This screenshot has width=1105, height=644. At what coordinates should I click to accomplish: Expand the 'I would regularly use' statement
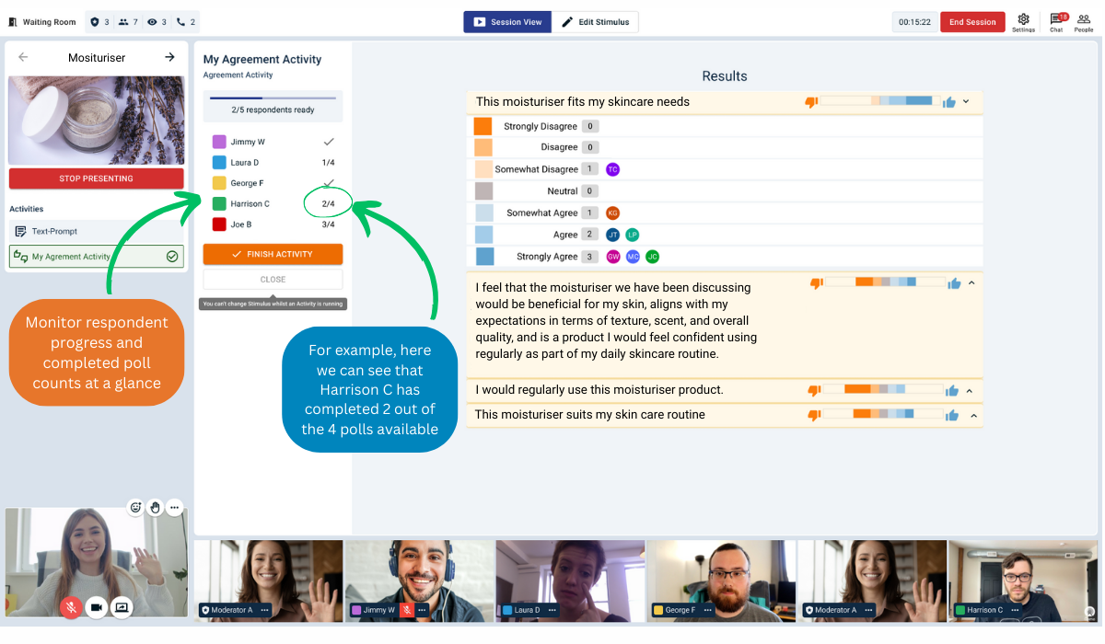pyautogui.click(x=971, y=390)
